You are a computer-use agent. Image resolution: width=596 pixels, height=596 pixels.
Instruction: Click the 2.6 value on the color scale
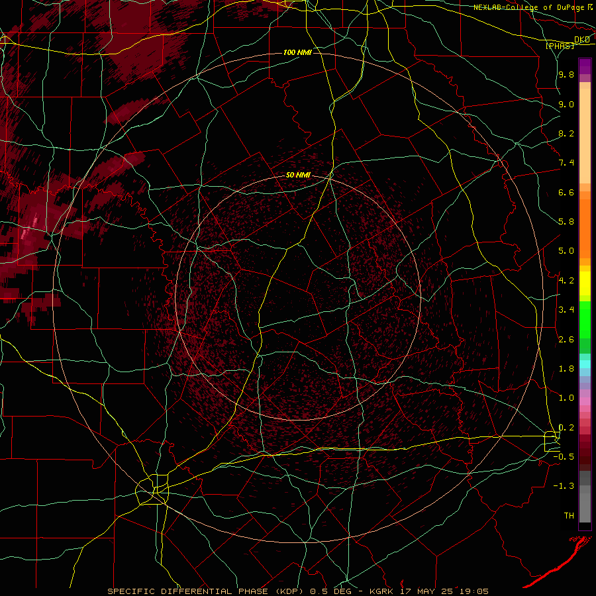566,340
